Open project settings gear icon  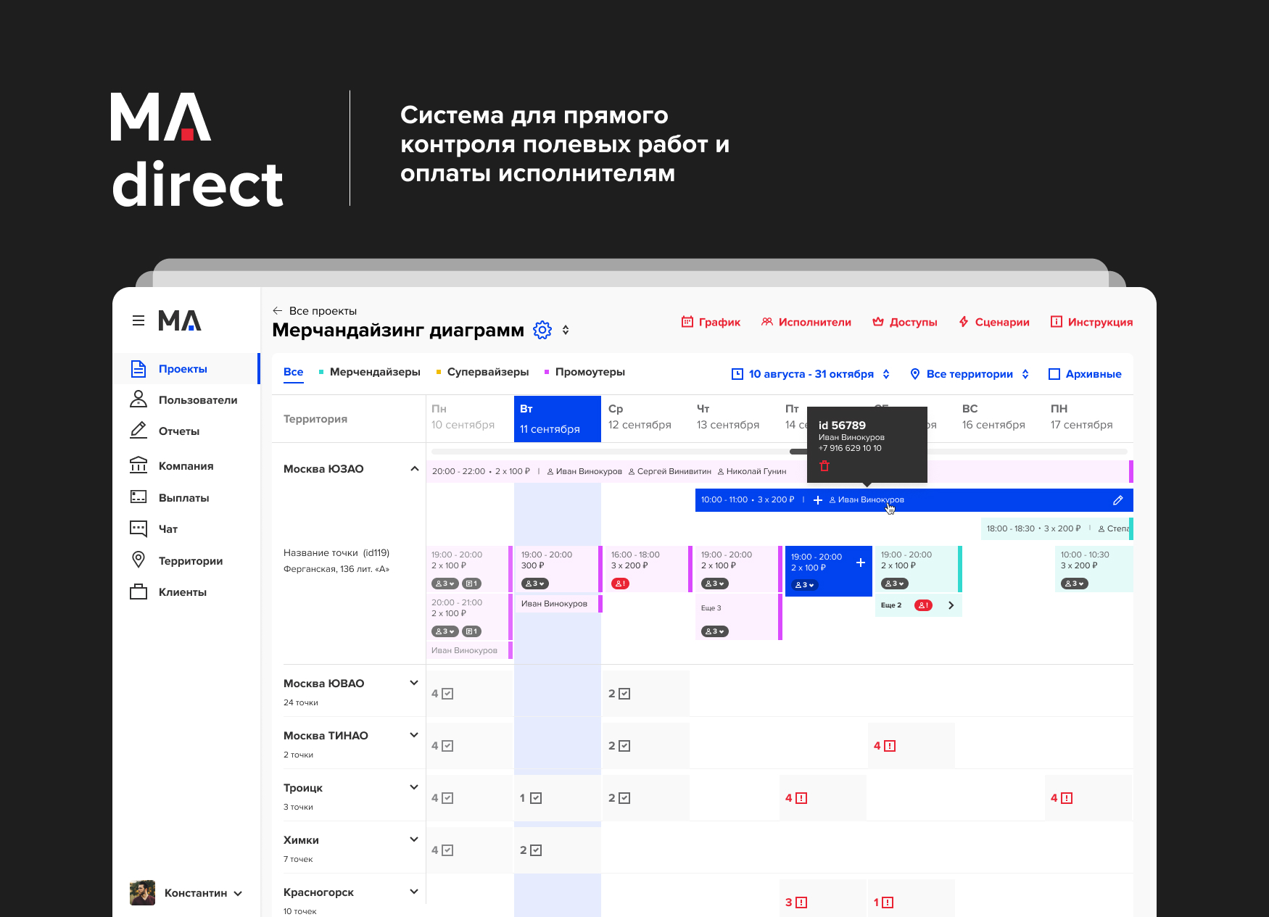pyautogui.click(x=542, y=330)
